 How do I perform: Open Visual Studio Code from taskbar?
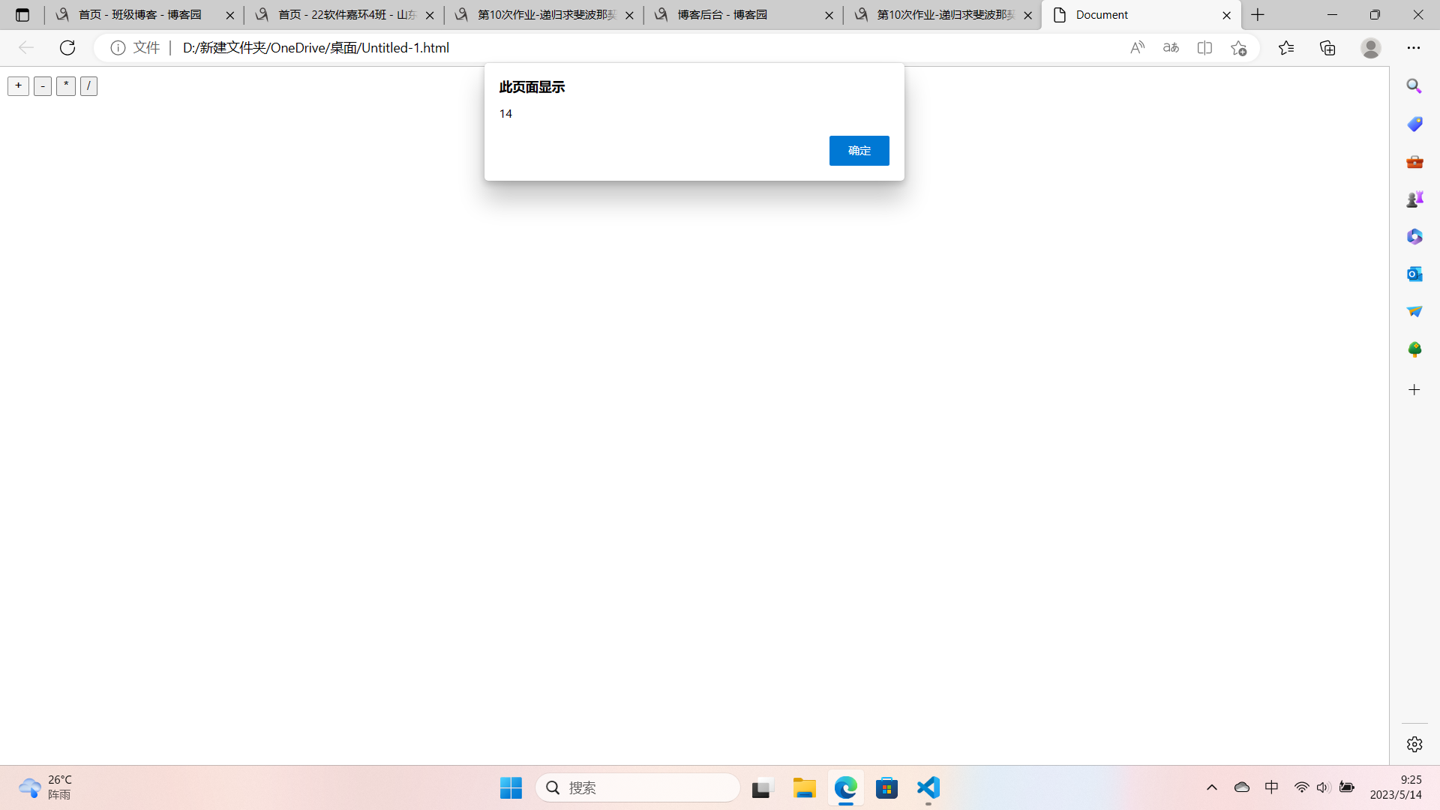(x=928, y=788)
